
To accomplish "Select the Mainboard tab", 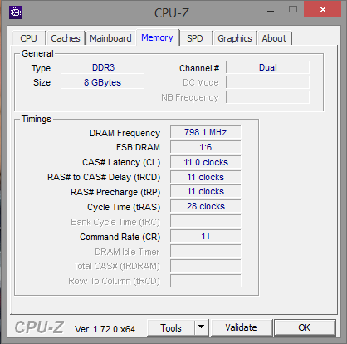I will pyautogui.click(x=110, y=38).
